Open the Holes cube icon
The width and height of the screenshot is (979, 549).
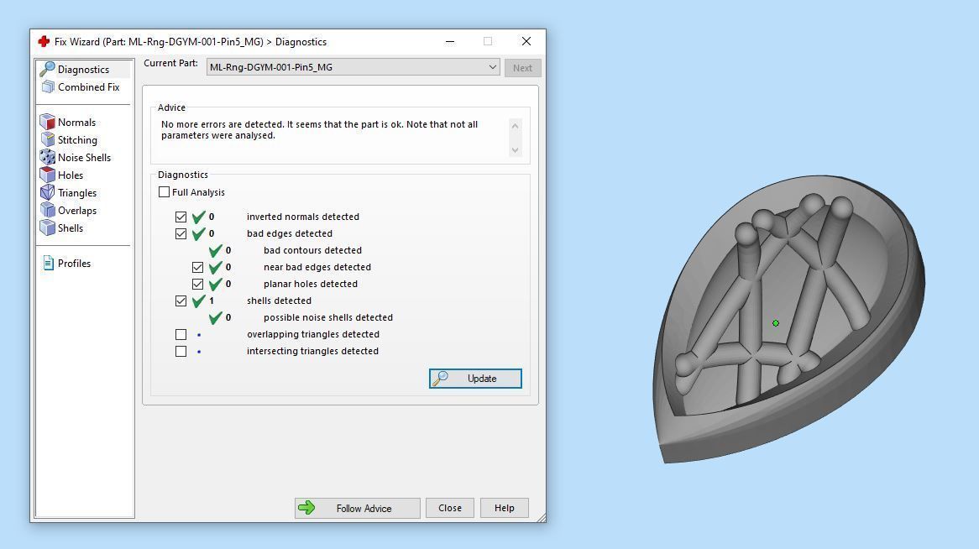pyautogui.click(x=48, y=175)
